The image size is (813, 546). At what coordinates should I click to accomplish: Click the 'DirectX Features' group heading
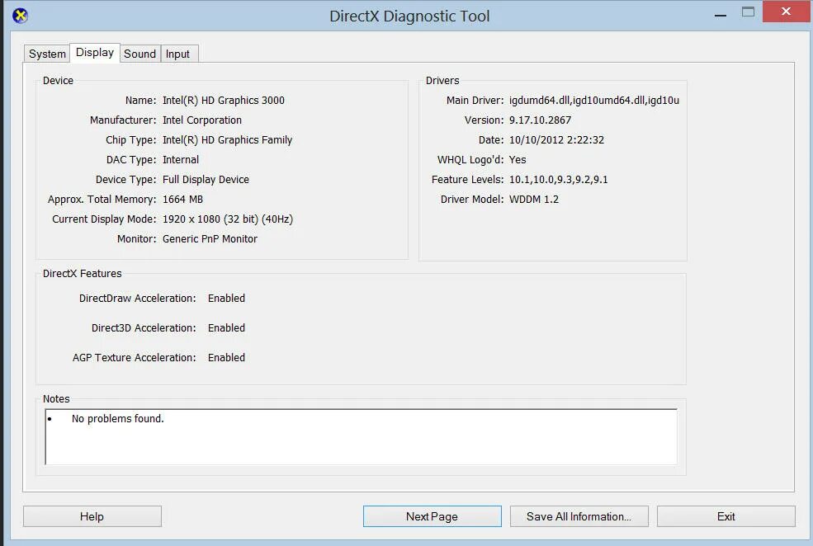82,274
